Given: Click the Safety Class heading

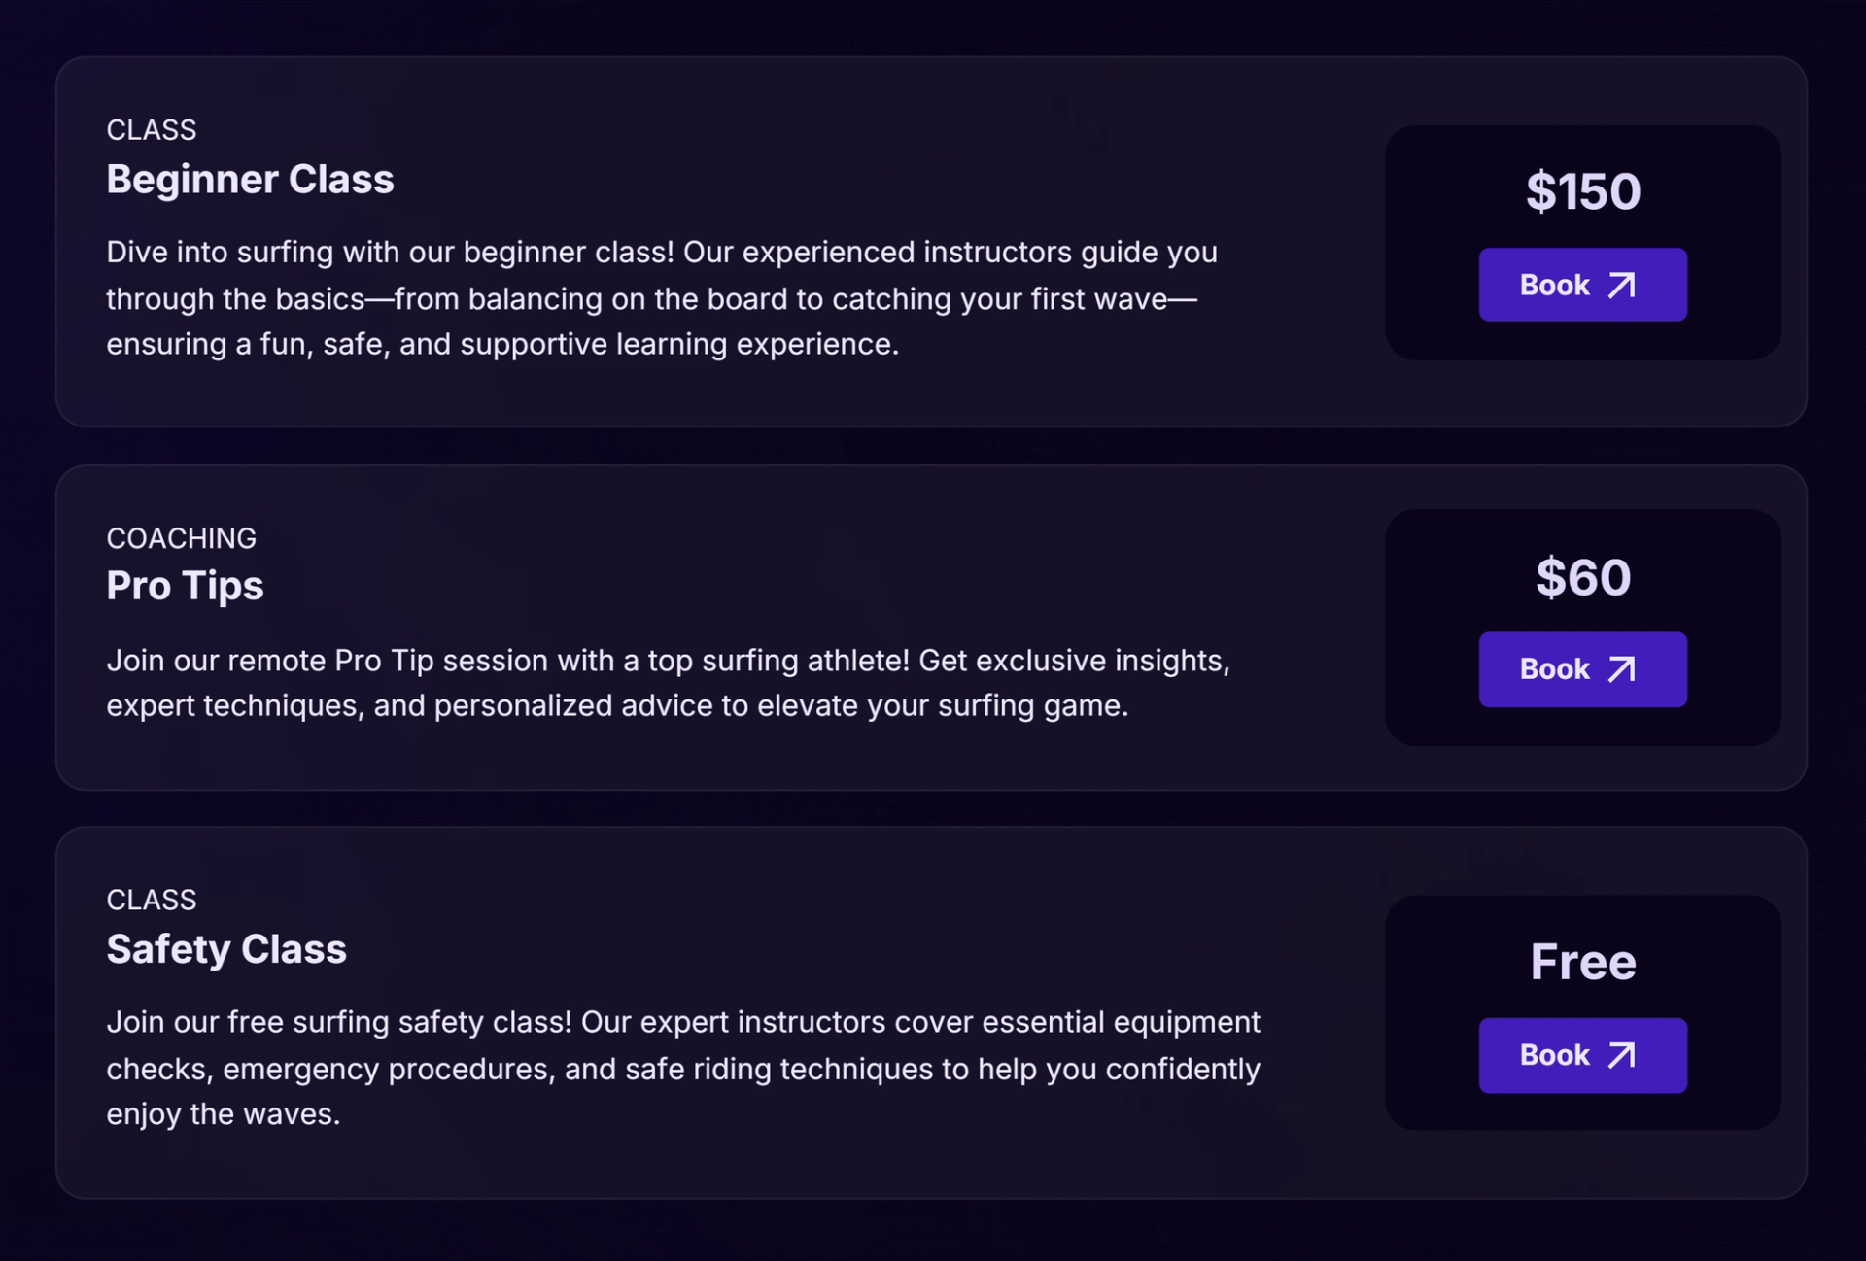Looking at the screenshot, I should pyautogui.click(x=226, y=949).
